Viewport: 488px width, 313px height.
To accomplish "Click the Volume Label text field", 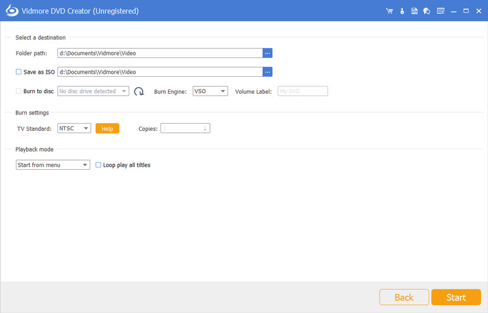I will tap(303, 91).
